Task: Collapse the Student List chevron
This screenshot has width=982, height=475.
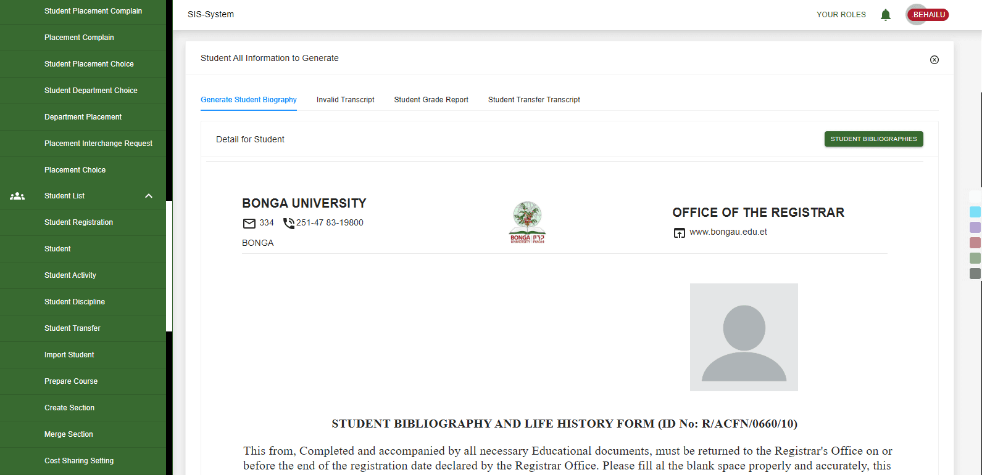Action: tap(149, 196)
